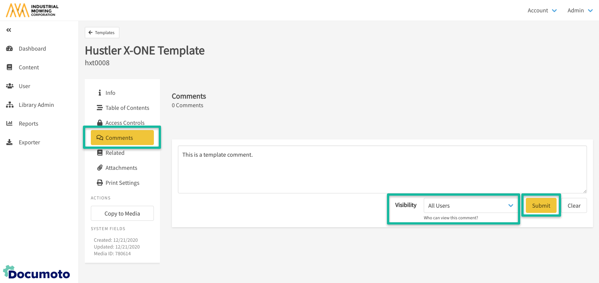Click the Content book icon

[10, 67]
